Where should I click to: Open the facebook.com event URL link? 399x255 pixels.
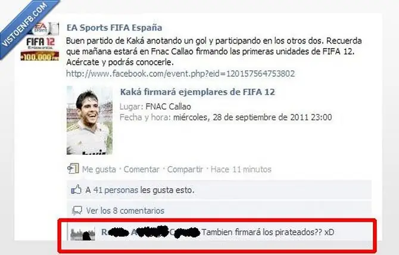(180, 74)
